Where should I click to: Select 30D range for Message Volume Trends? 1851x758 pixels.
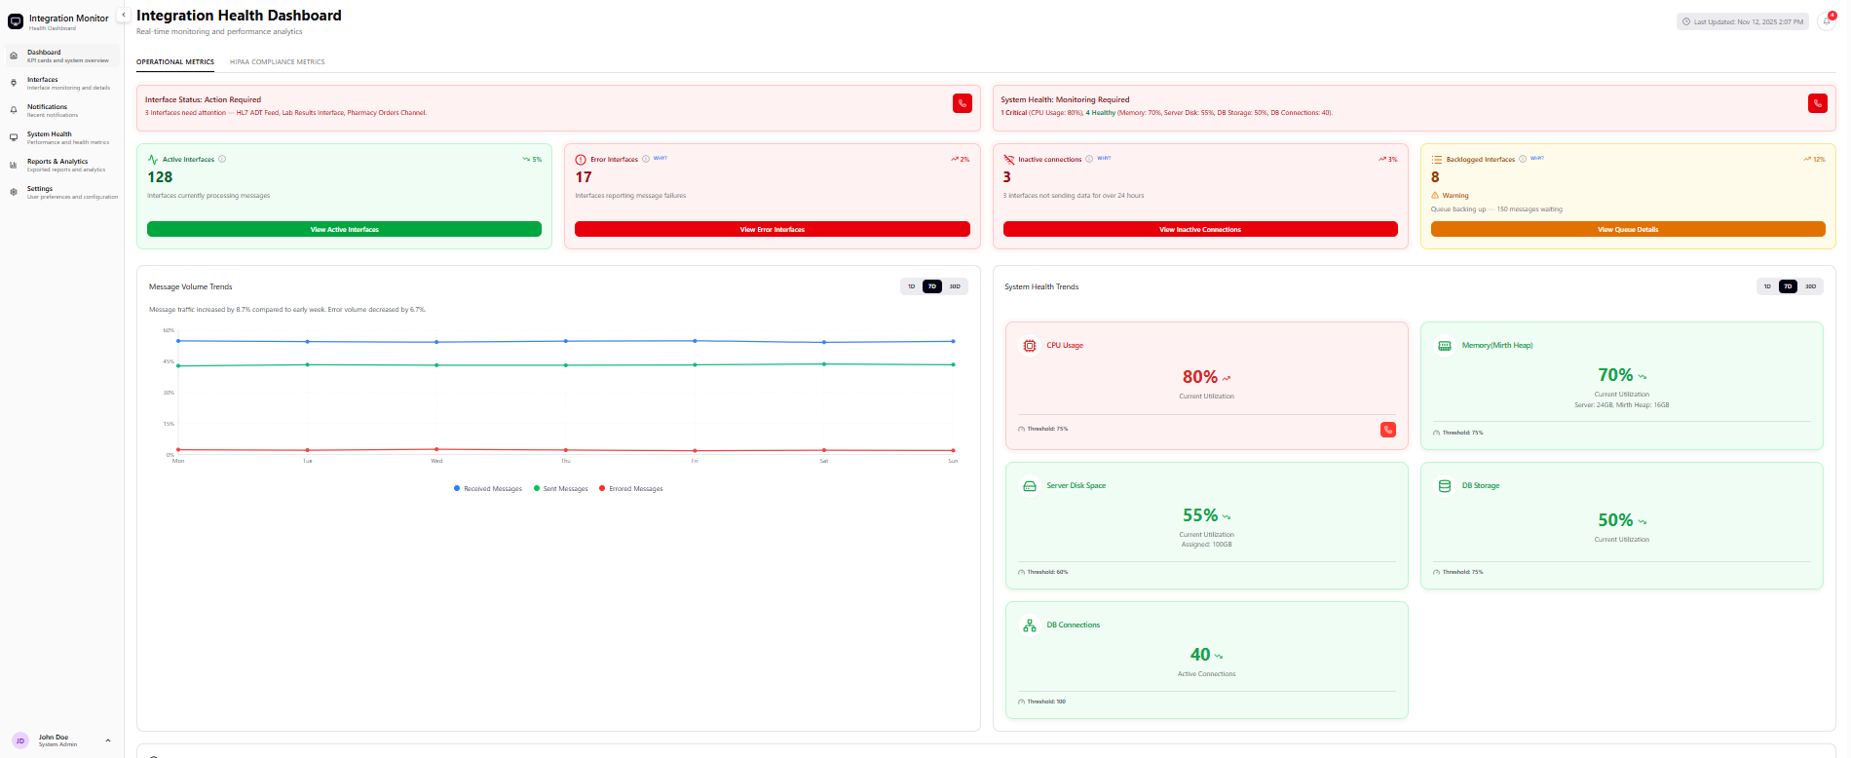tap(955, 286)
